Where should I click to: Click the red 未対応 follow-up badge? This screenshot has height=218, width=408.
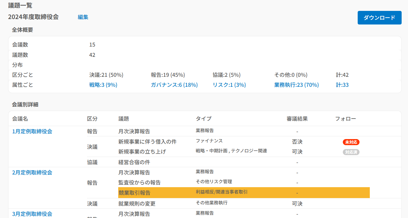click(x=351, y=142)
